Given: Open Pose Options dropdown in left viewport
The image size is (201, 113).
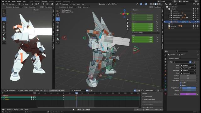Looking at the screenshot, I should 49,7.
